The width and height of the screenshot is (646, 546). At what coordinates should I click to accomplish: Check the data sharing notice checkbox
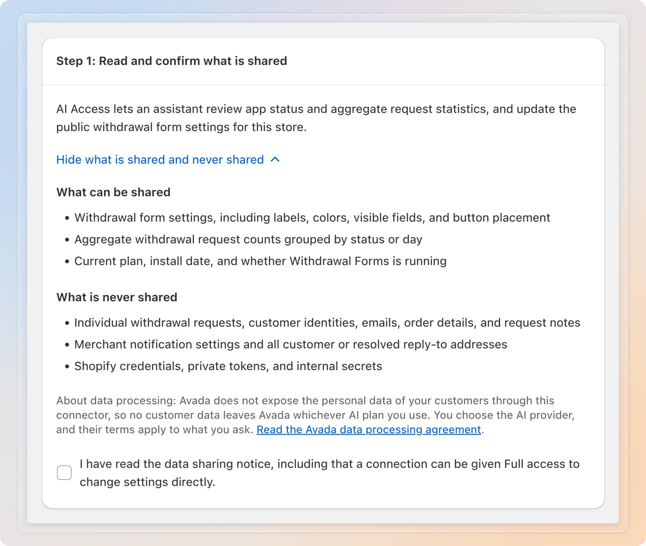pos(64,472)
